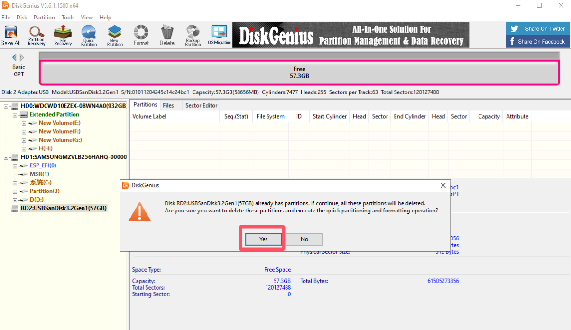The height and width of the screenshot is (330, 571).
Task: Open the Partition Recovery tool
Action: pyautogui.click(x=37, y=36)
